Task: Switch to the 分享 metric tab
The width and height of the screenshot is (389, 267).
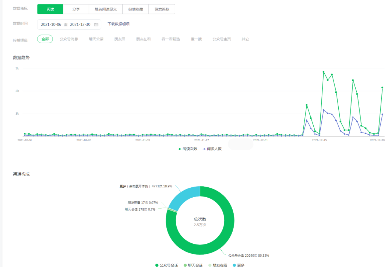Action: 76,9
